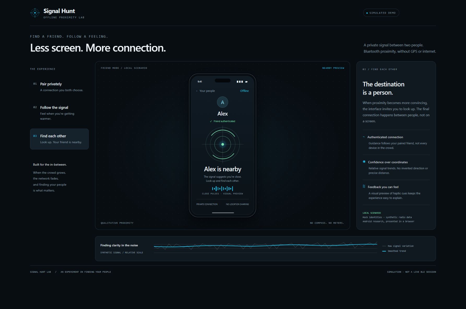The height and width of the screenshot is (309, 466).
Task: Click the Finding clarity in the noise title
Action: [x=119, y=245]
